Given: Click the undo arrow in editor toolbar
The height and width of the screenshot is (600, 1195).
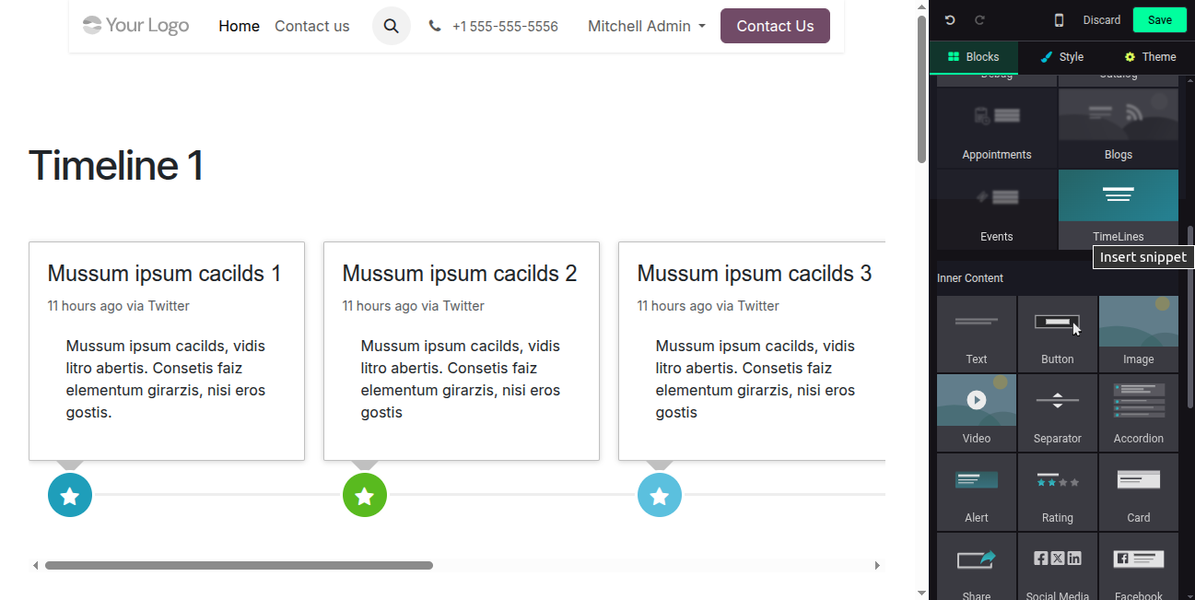Looking at the screenshot, I should 950,20.
